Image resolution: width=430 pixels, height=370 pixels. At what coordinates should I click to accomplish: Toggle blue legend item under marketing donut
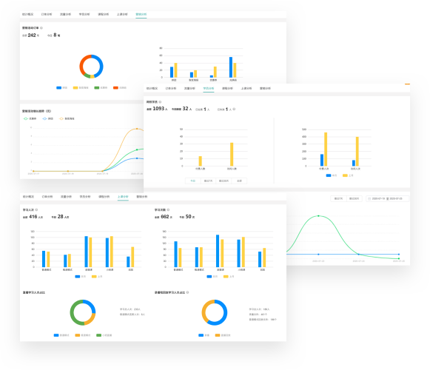[61, 88]
